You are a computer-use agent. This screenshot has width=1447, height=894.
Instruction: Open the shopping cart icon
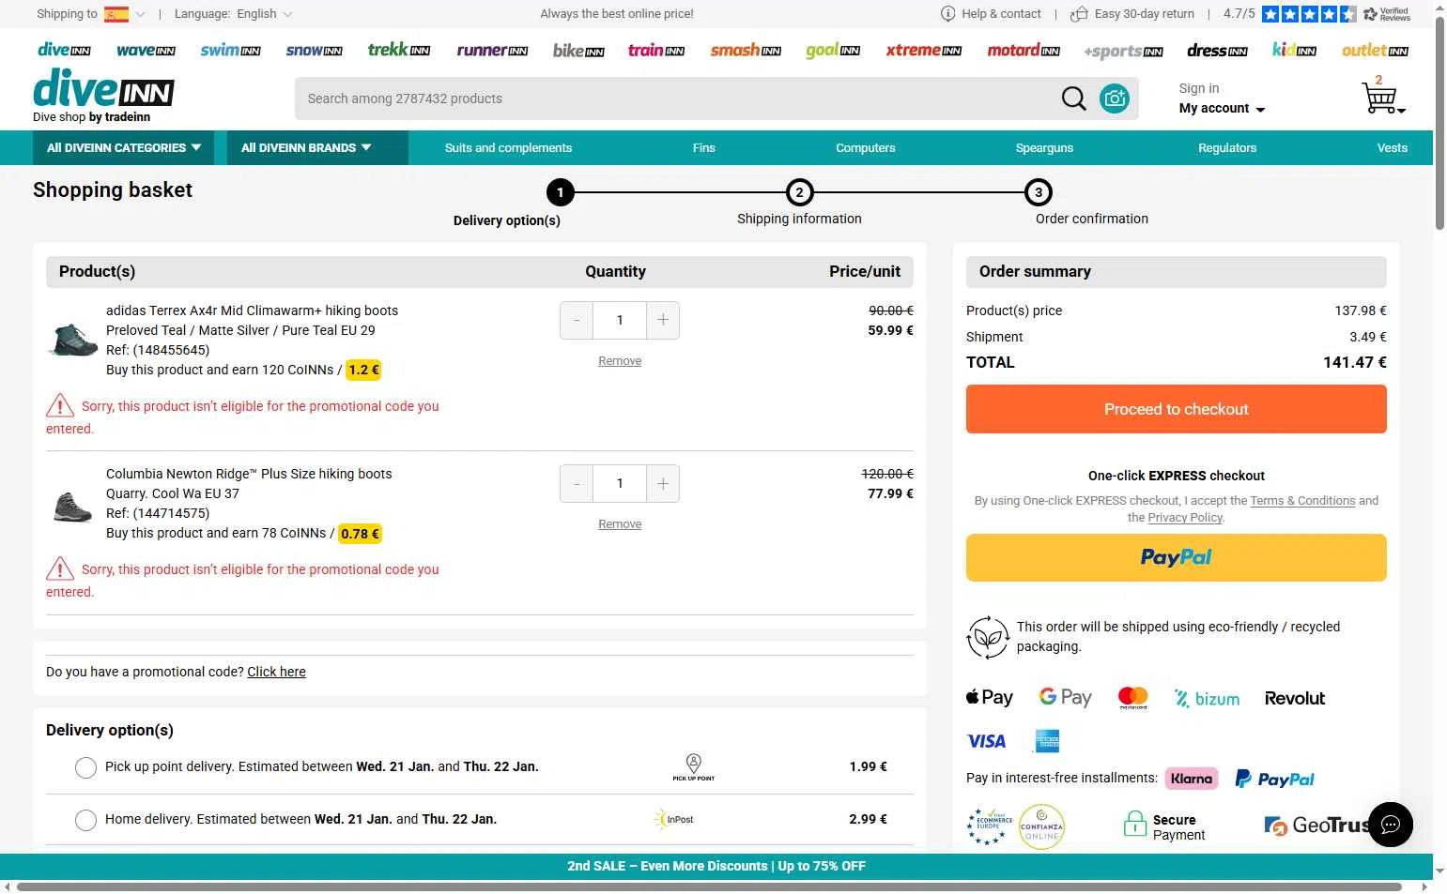point(1381,97)
